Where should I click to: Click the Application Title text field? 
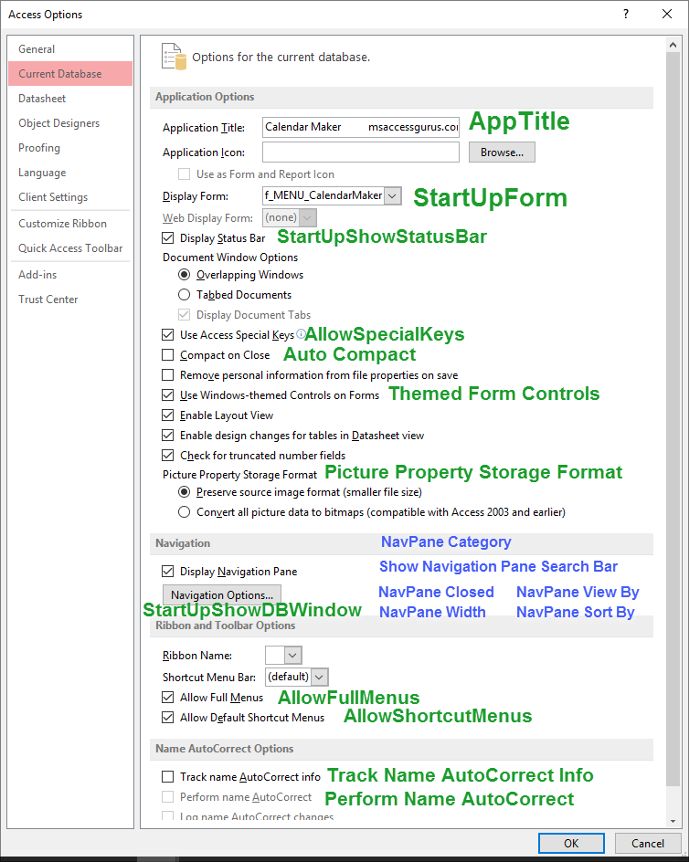click(x=361, y=127)
